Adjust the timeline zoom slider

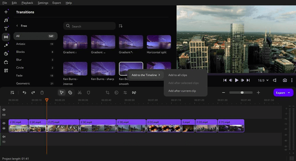click(x=241, y=93)
